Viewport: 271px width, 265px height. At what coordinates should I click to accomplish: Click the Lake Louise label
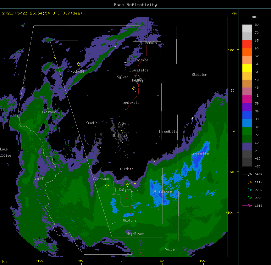click(x=6, y=152)
